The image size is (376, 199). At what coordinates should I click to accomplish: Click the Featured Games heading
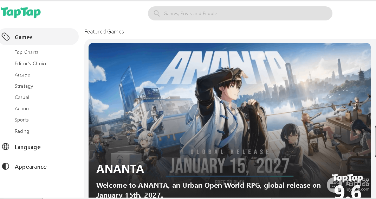pyautogui.click(x=104, y=31)
